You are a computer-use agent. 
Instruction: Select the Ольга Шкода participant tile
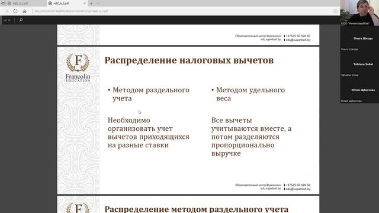[359, 38]
